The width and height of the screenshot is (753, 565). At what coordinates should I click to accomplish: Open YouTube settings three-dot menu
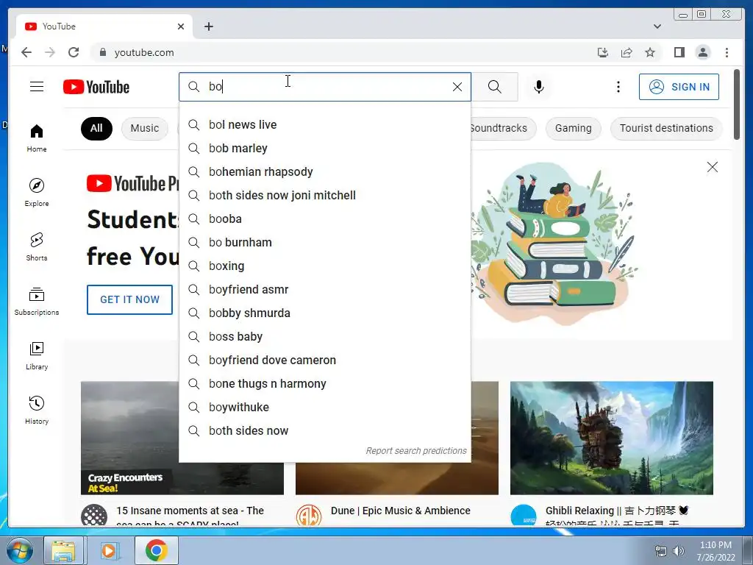tap(618, 87)
